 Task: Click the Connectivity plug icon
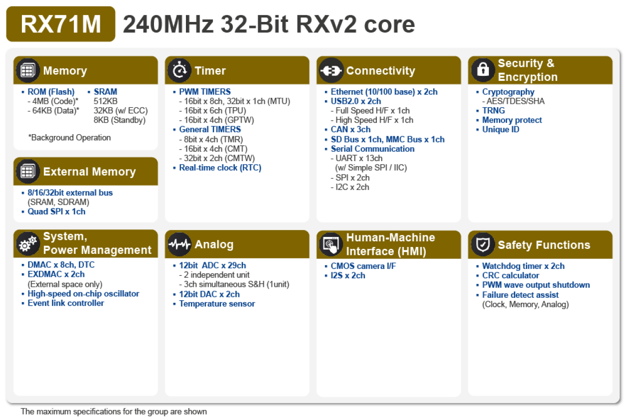(330, 70)
